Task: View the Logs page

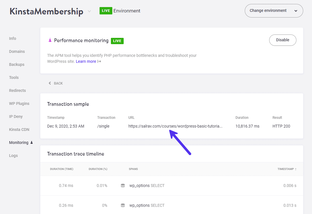Action: tap(13, 156)
